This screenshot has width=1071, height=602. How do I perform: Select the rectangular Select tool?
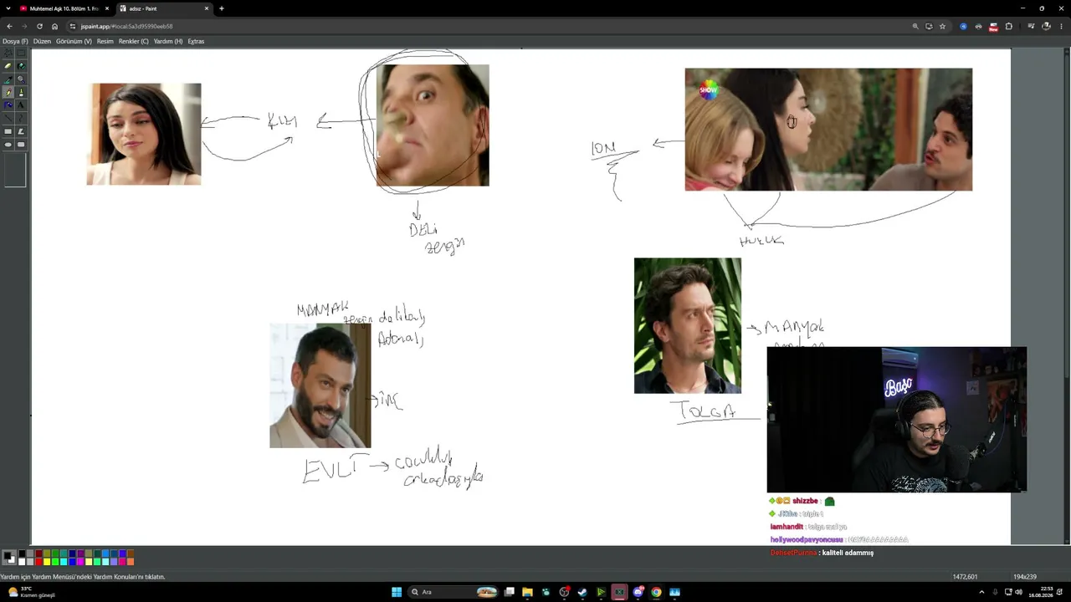[22, 53]
